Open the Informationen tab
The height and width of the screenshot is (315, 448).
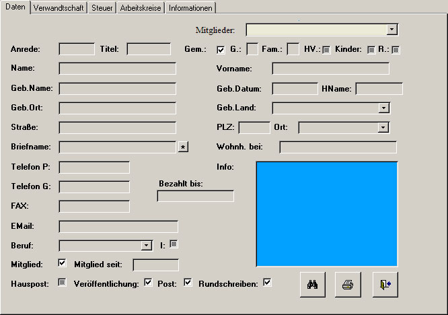coord(190,8)
